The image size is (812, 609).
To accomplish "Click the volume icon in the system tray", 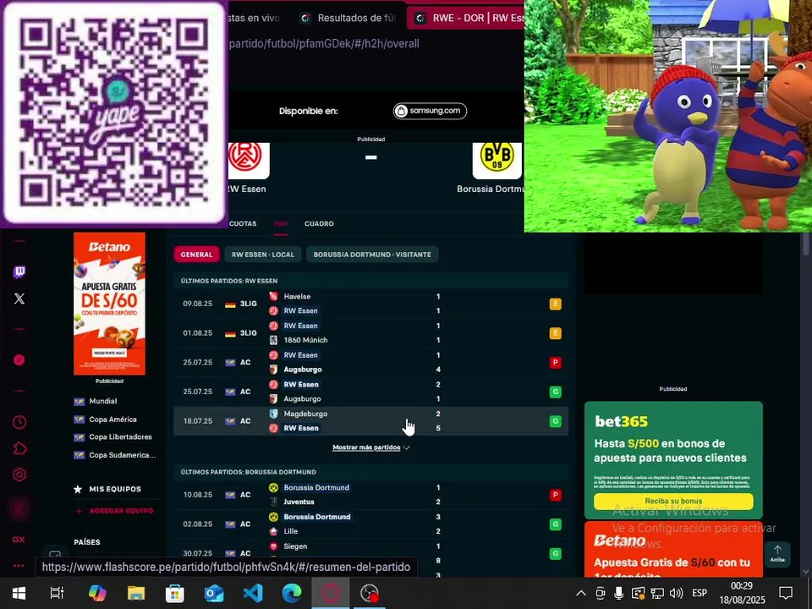I will 676,593.
